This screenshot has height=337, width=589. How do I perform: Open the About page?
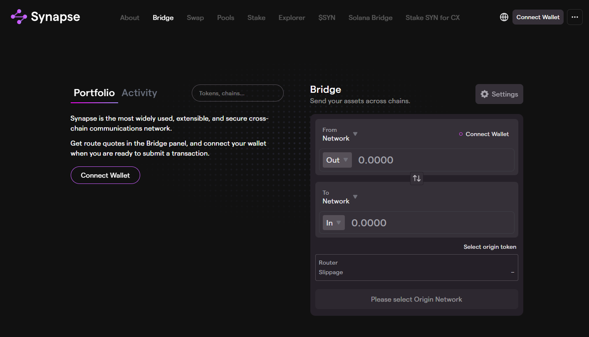coord(130,17)
